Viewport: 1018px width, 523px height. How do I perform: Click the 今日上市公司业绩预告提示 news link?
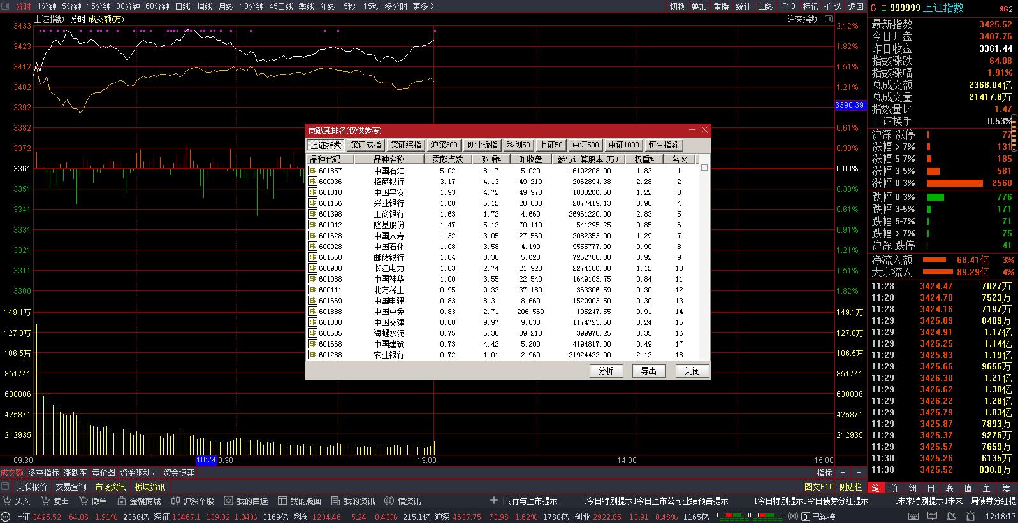[655, 501]
